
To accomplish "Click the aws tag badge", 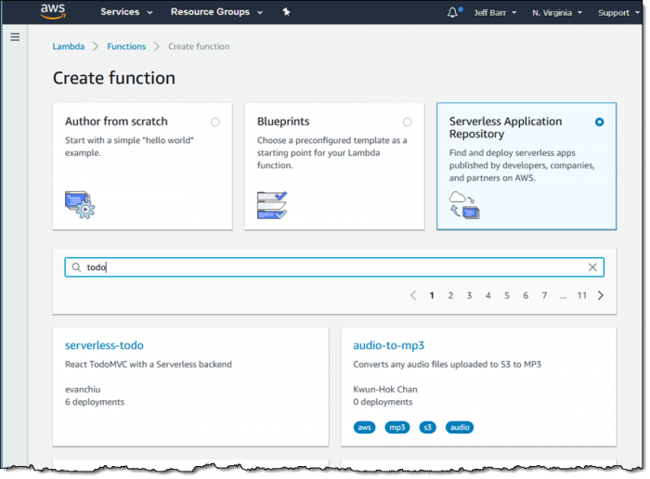I will pos(364,427).
